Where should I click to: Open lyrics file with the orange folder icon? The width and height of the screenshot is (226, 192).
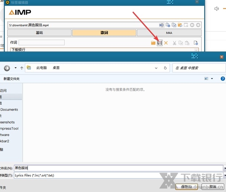pos(153,43)
